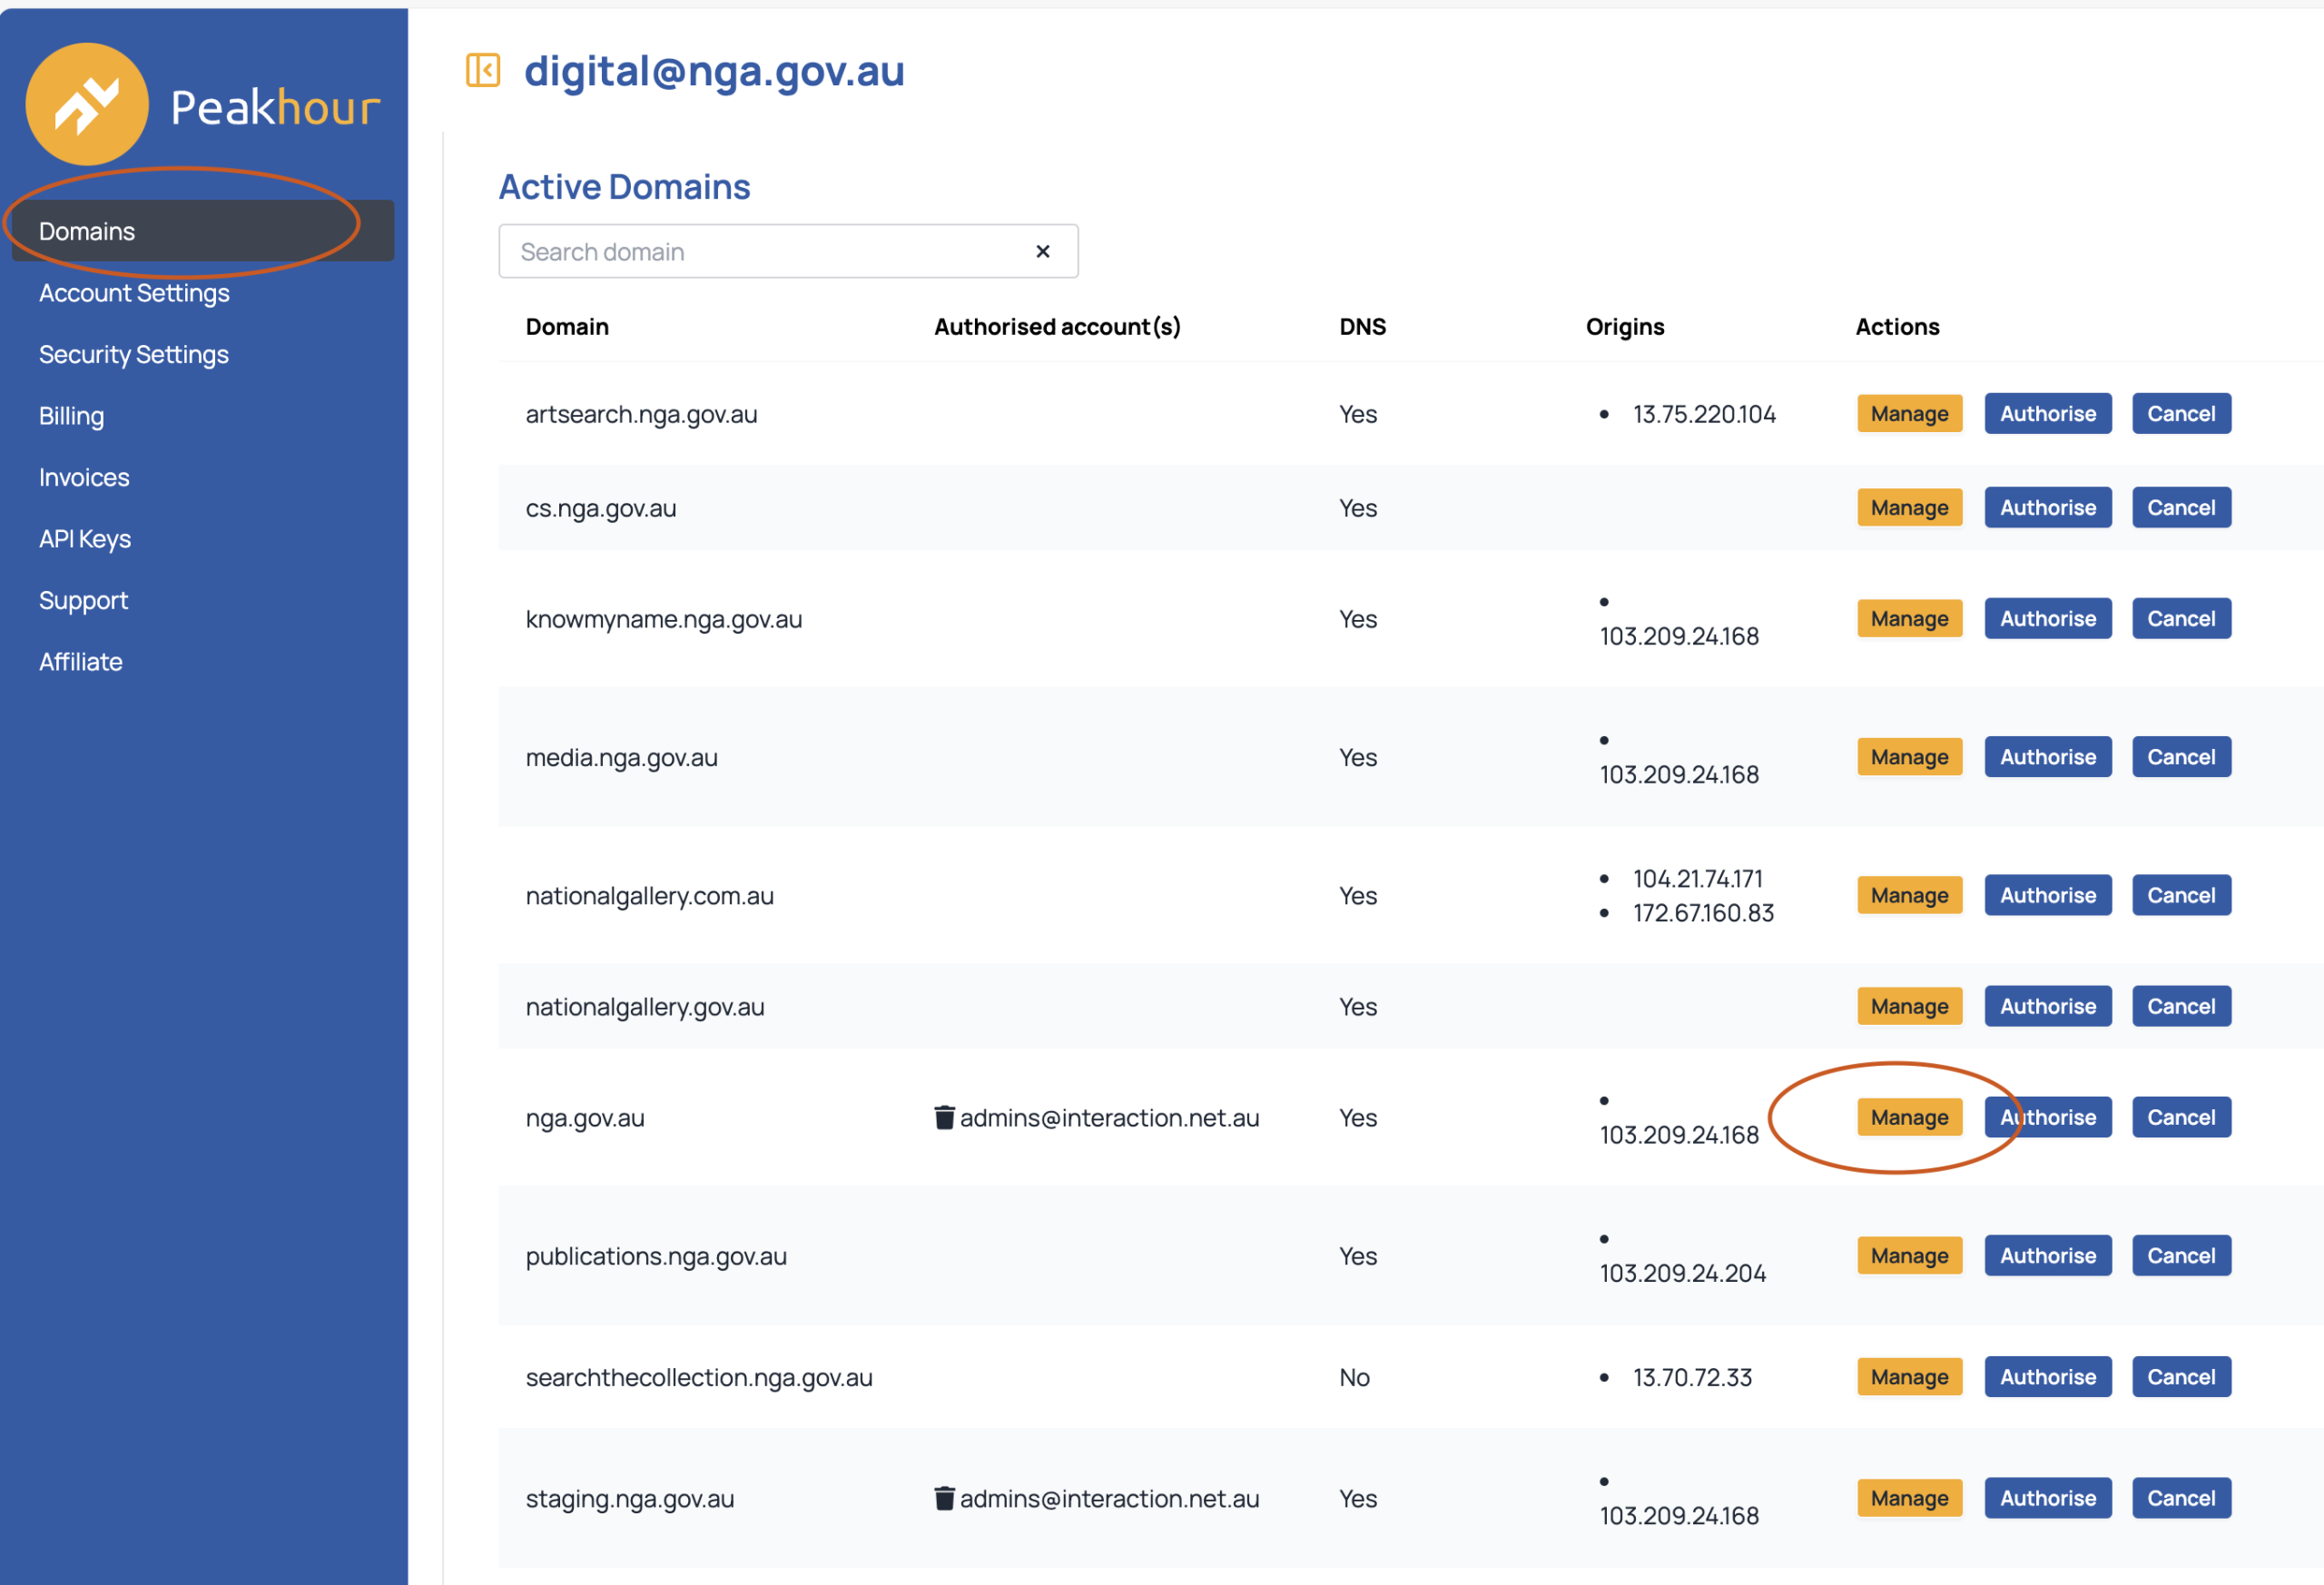
Task: View Invoices section
Action: pos(84,477)
